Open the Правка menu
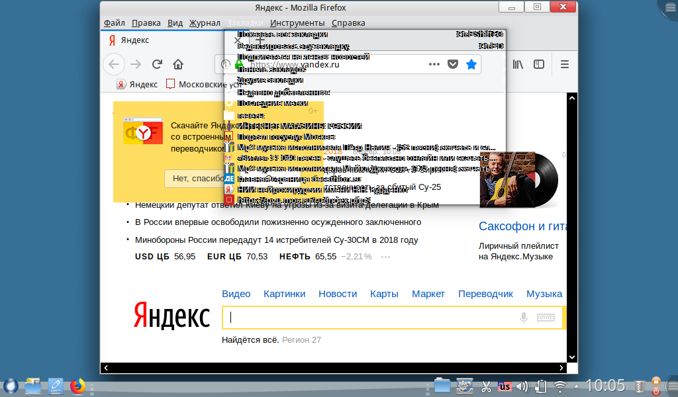The width and height of the screenshot is (678, 397). (146, 23)
